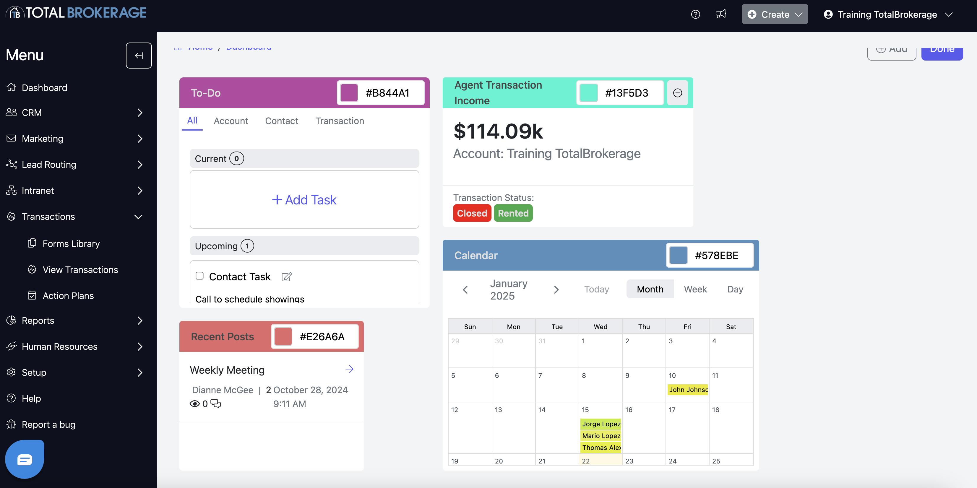The width and height of the screenshot is (977, 488).
Task: Select the Account tab in To-Do
Action: pyautogui.click(x=231, y=121)
